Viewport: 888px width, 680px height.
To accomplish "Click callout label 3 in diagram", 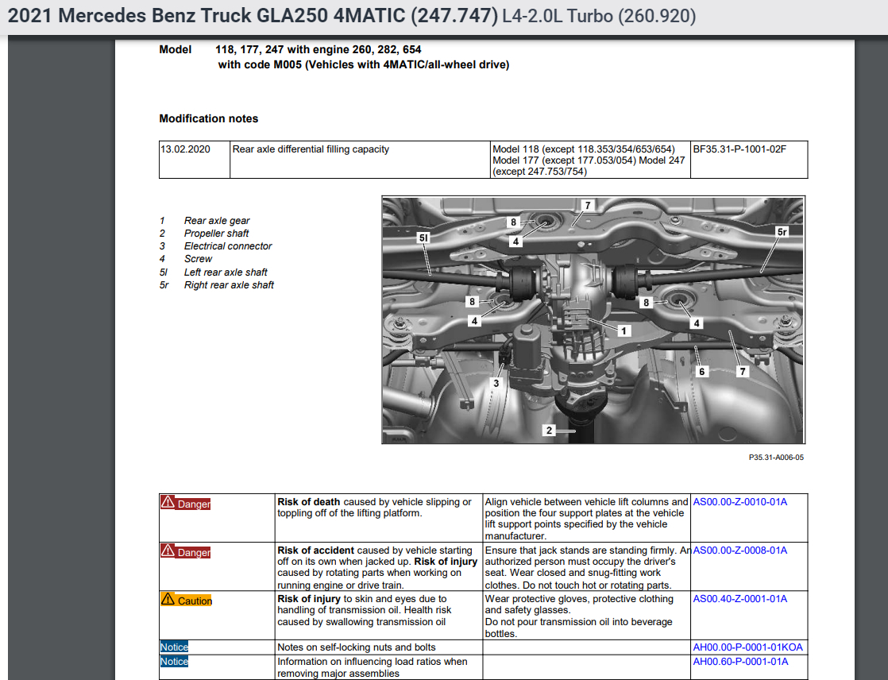I will 496,384.
